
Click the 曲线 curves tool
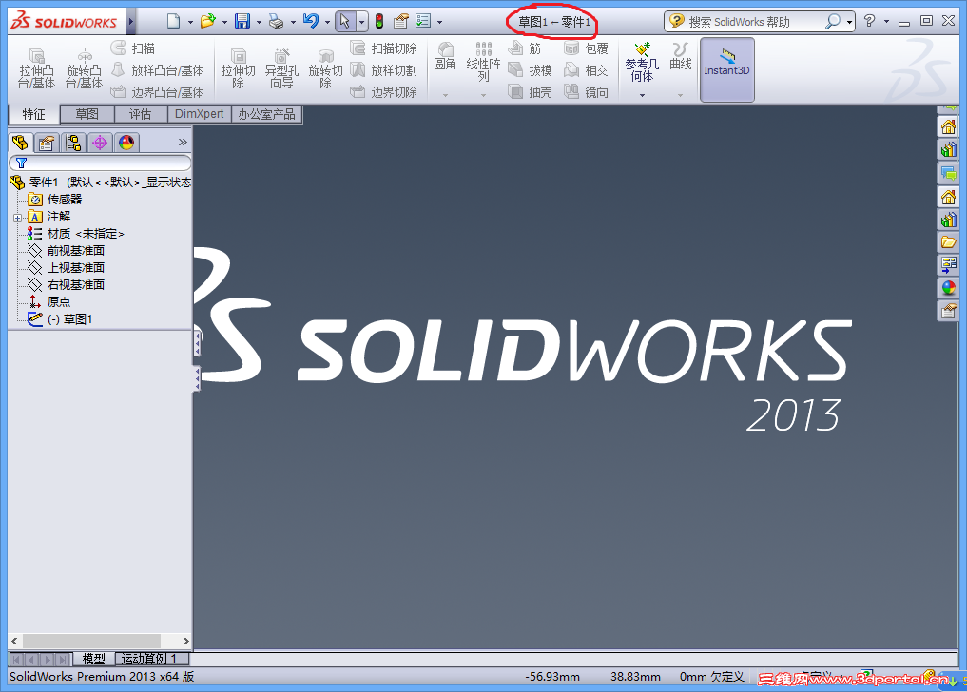[x=680, y=56]
